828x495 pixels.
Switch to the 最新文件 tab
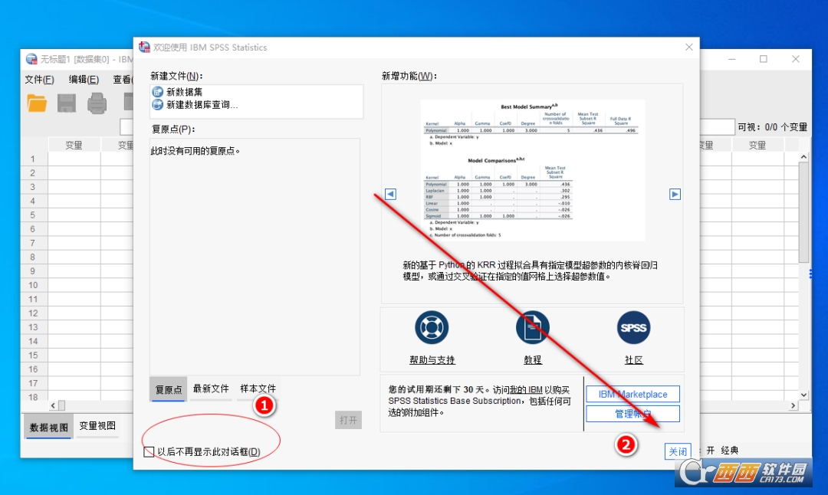coord(211,389)
